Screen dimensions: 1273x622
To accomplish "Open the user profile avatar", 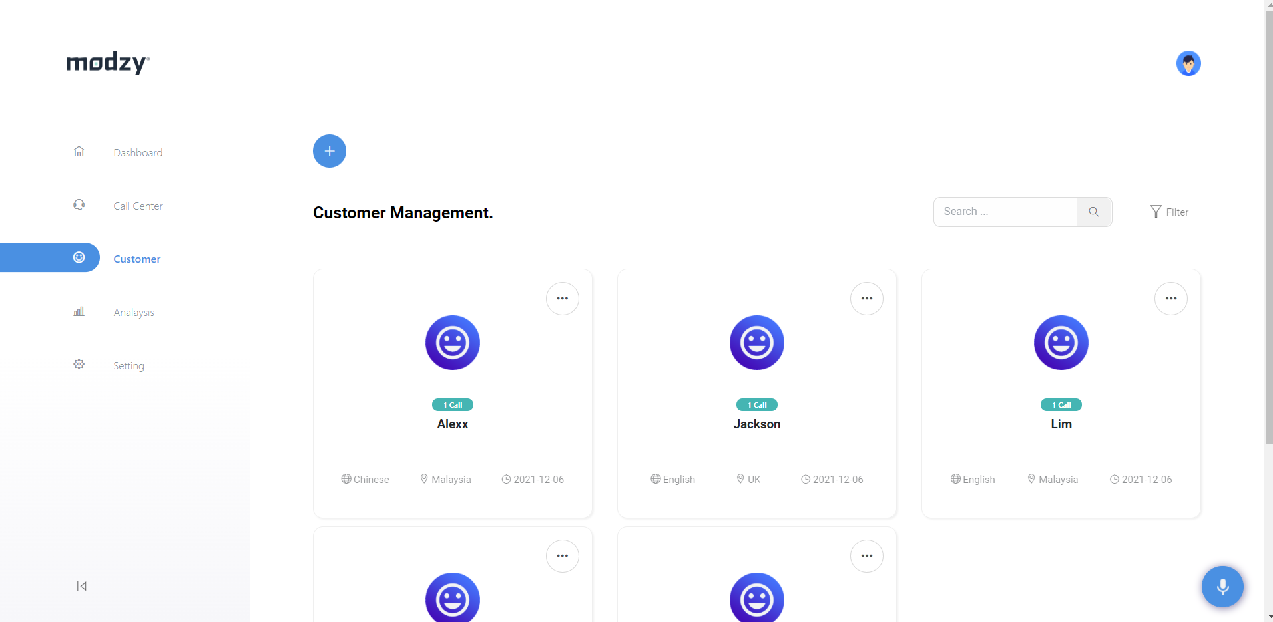I will tap(1188, 63).
